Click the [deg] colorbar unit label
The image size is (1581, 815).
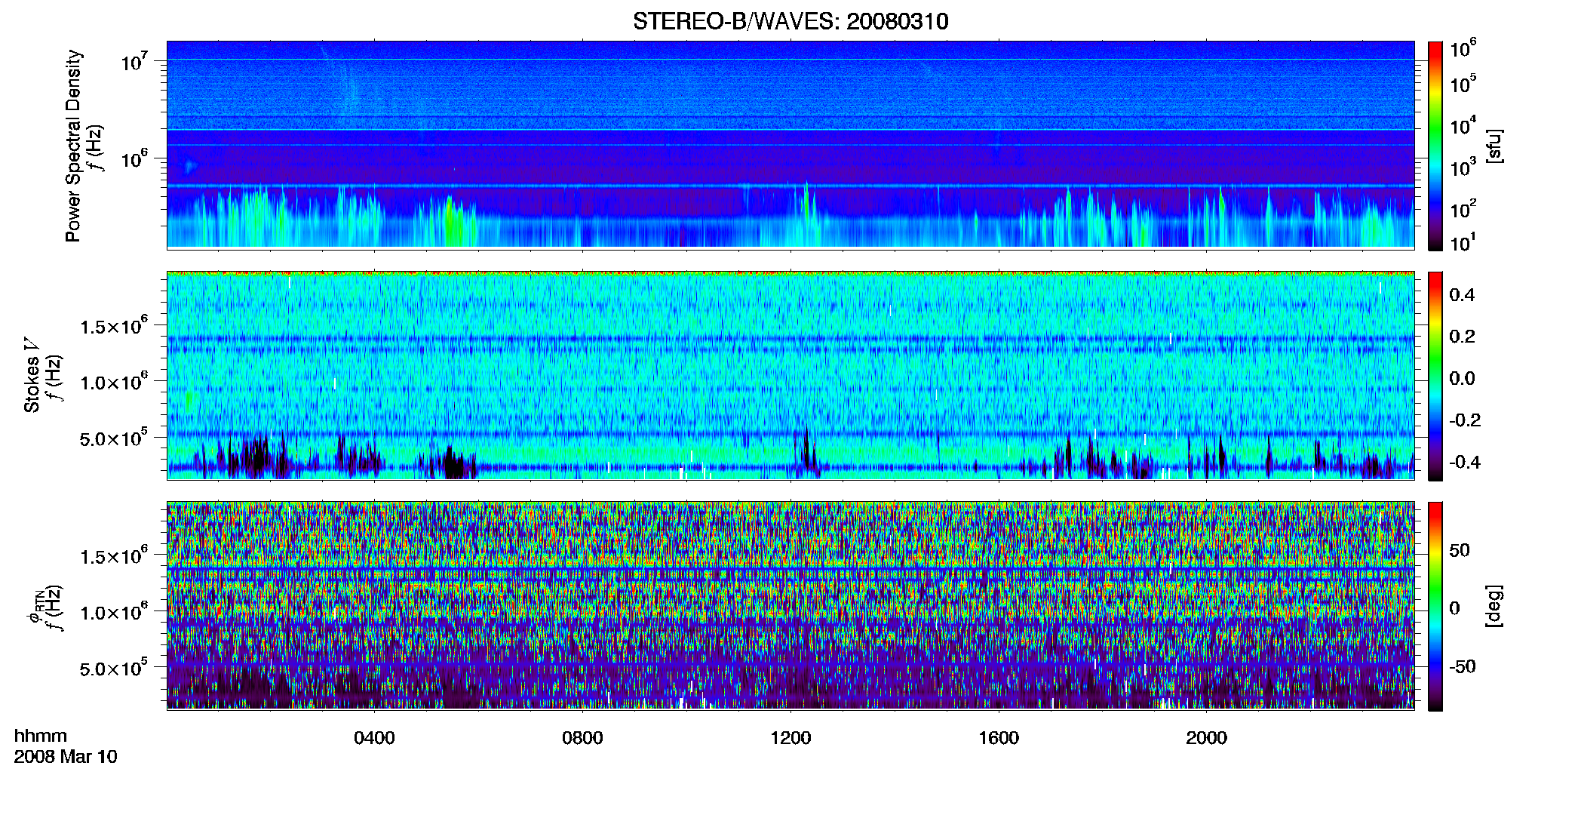(1494, 606)
